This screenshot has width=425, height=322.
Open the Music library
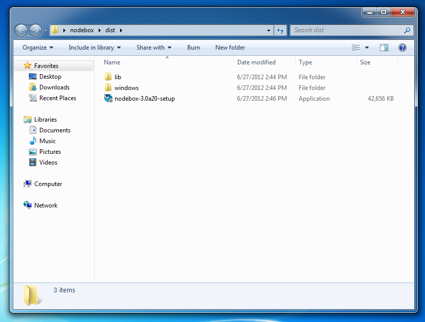click(x=47, y=141)
